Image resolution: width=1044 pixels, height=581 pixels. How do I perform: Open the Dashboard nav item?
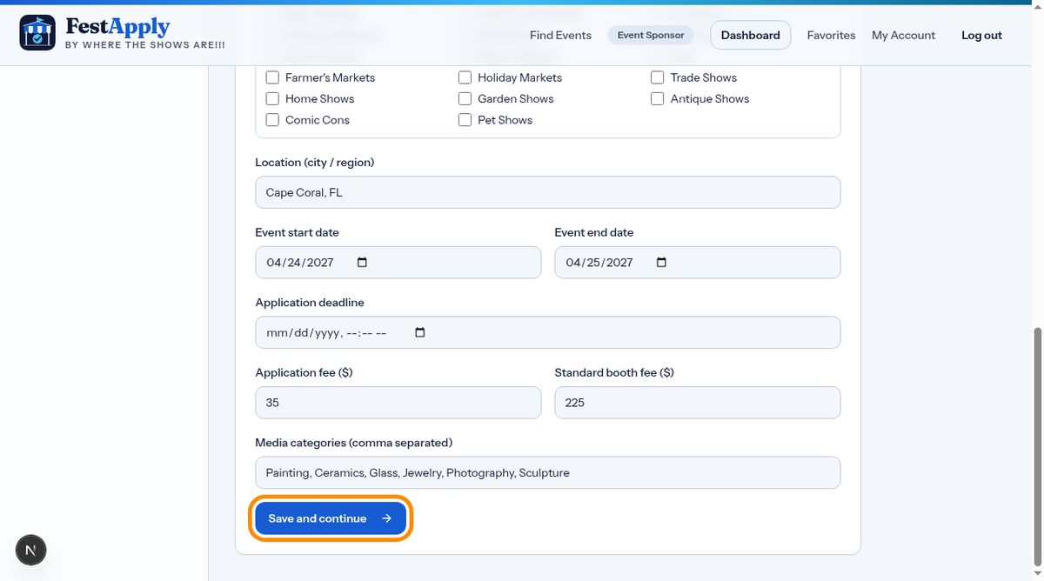click(x=751, y=36)
